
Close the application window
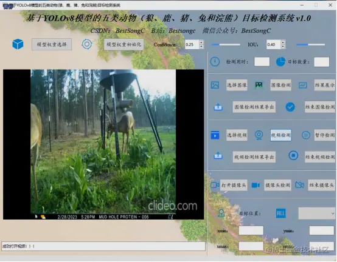coord(330,5)
